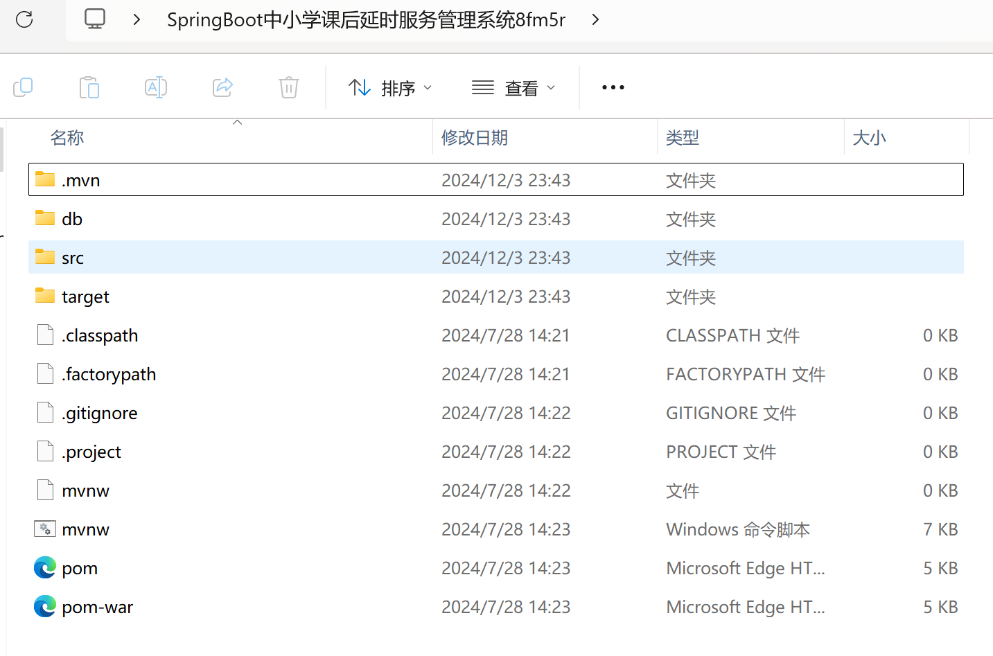Click the Delete trash icon
This screenshot has width=993, height=656.
289,87
